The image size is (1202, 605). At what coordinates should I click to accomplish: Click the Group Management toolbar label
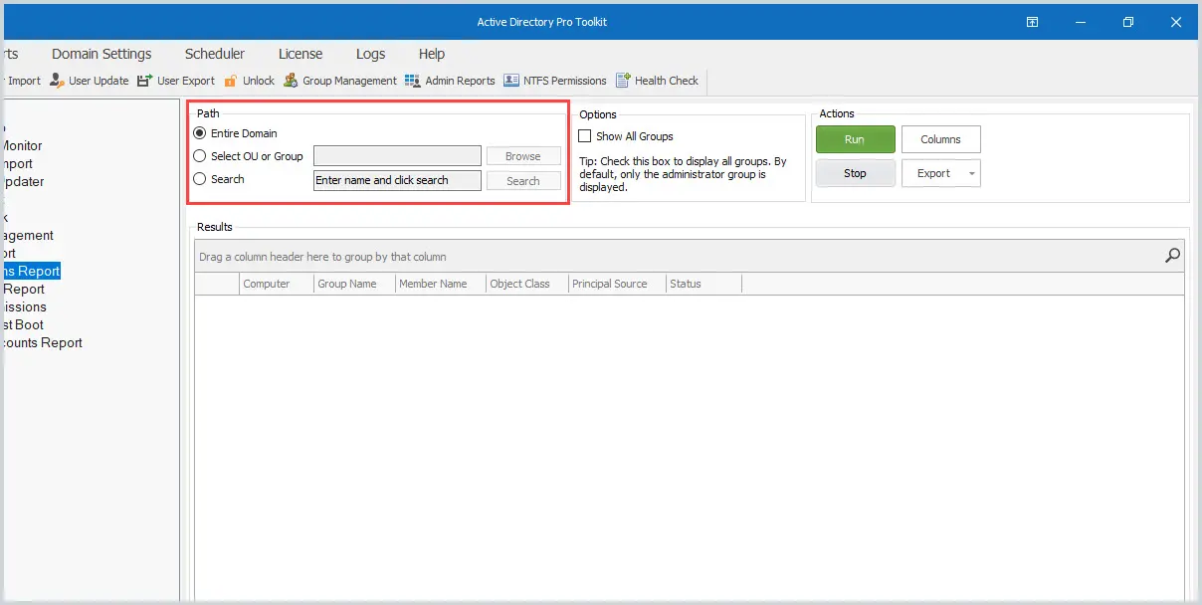coord(349,81)
